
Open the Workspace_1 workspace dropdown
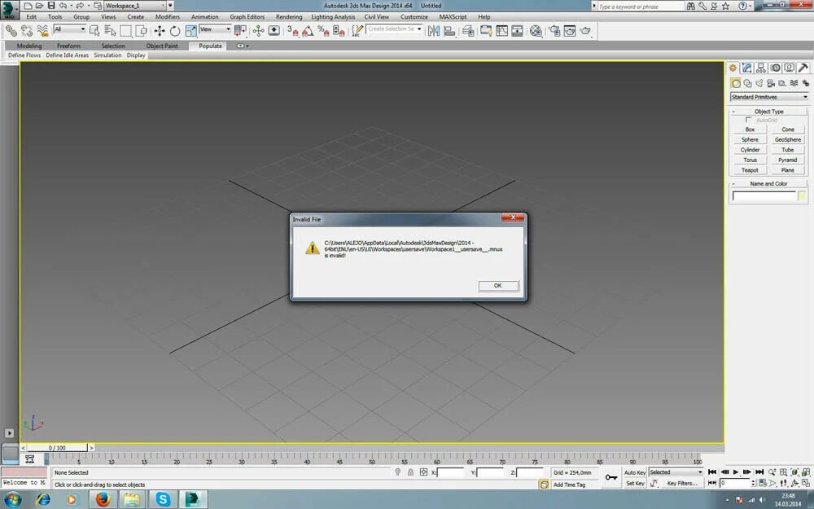(134, 6)
